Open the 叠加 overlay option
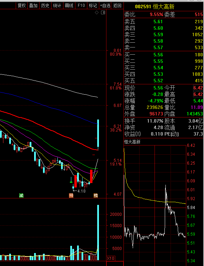The image size is (204, 266). 33,5
